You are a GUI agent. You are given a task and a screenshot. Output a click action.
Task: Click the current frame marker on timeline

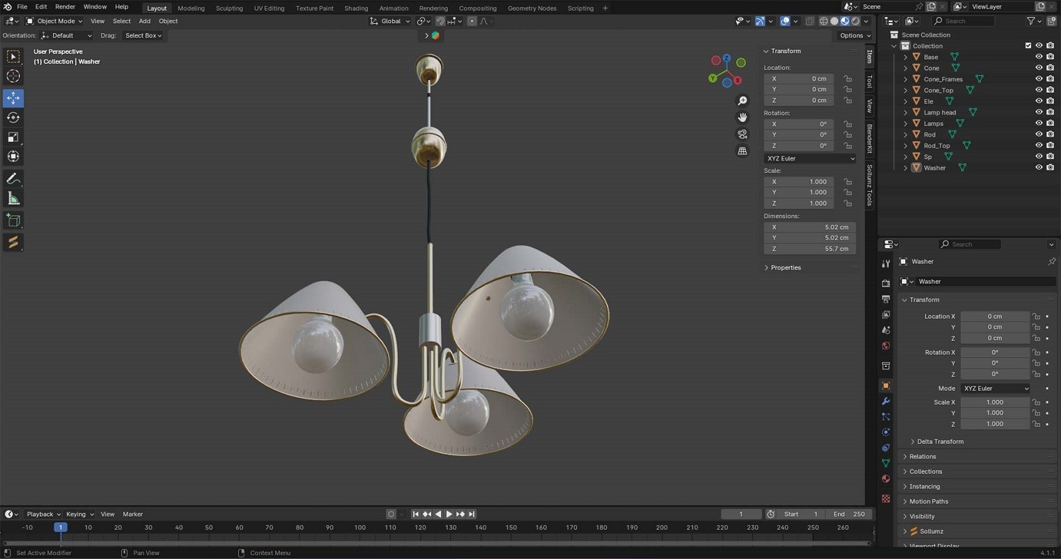60,527
